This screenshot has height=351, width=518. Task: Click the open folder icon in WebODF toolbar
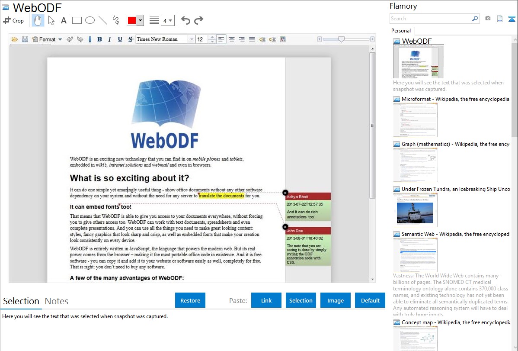click(15, 39)
